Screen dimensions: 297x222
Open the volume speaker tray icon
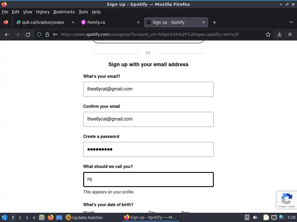coord(255,217)
